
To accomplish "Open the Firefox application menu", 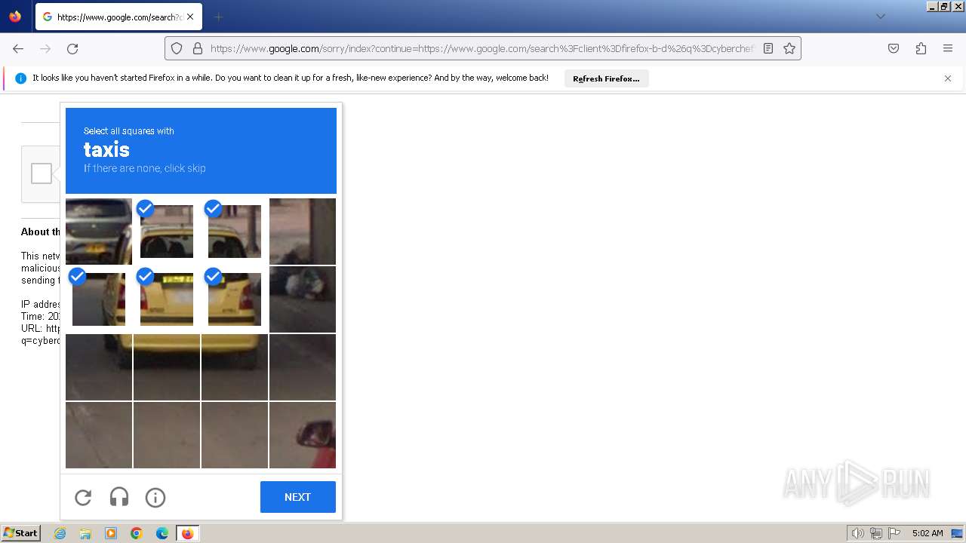I will pos(948,48).
